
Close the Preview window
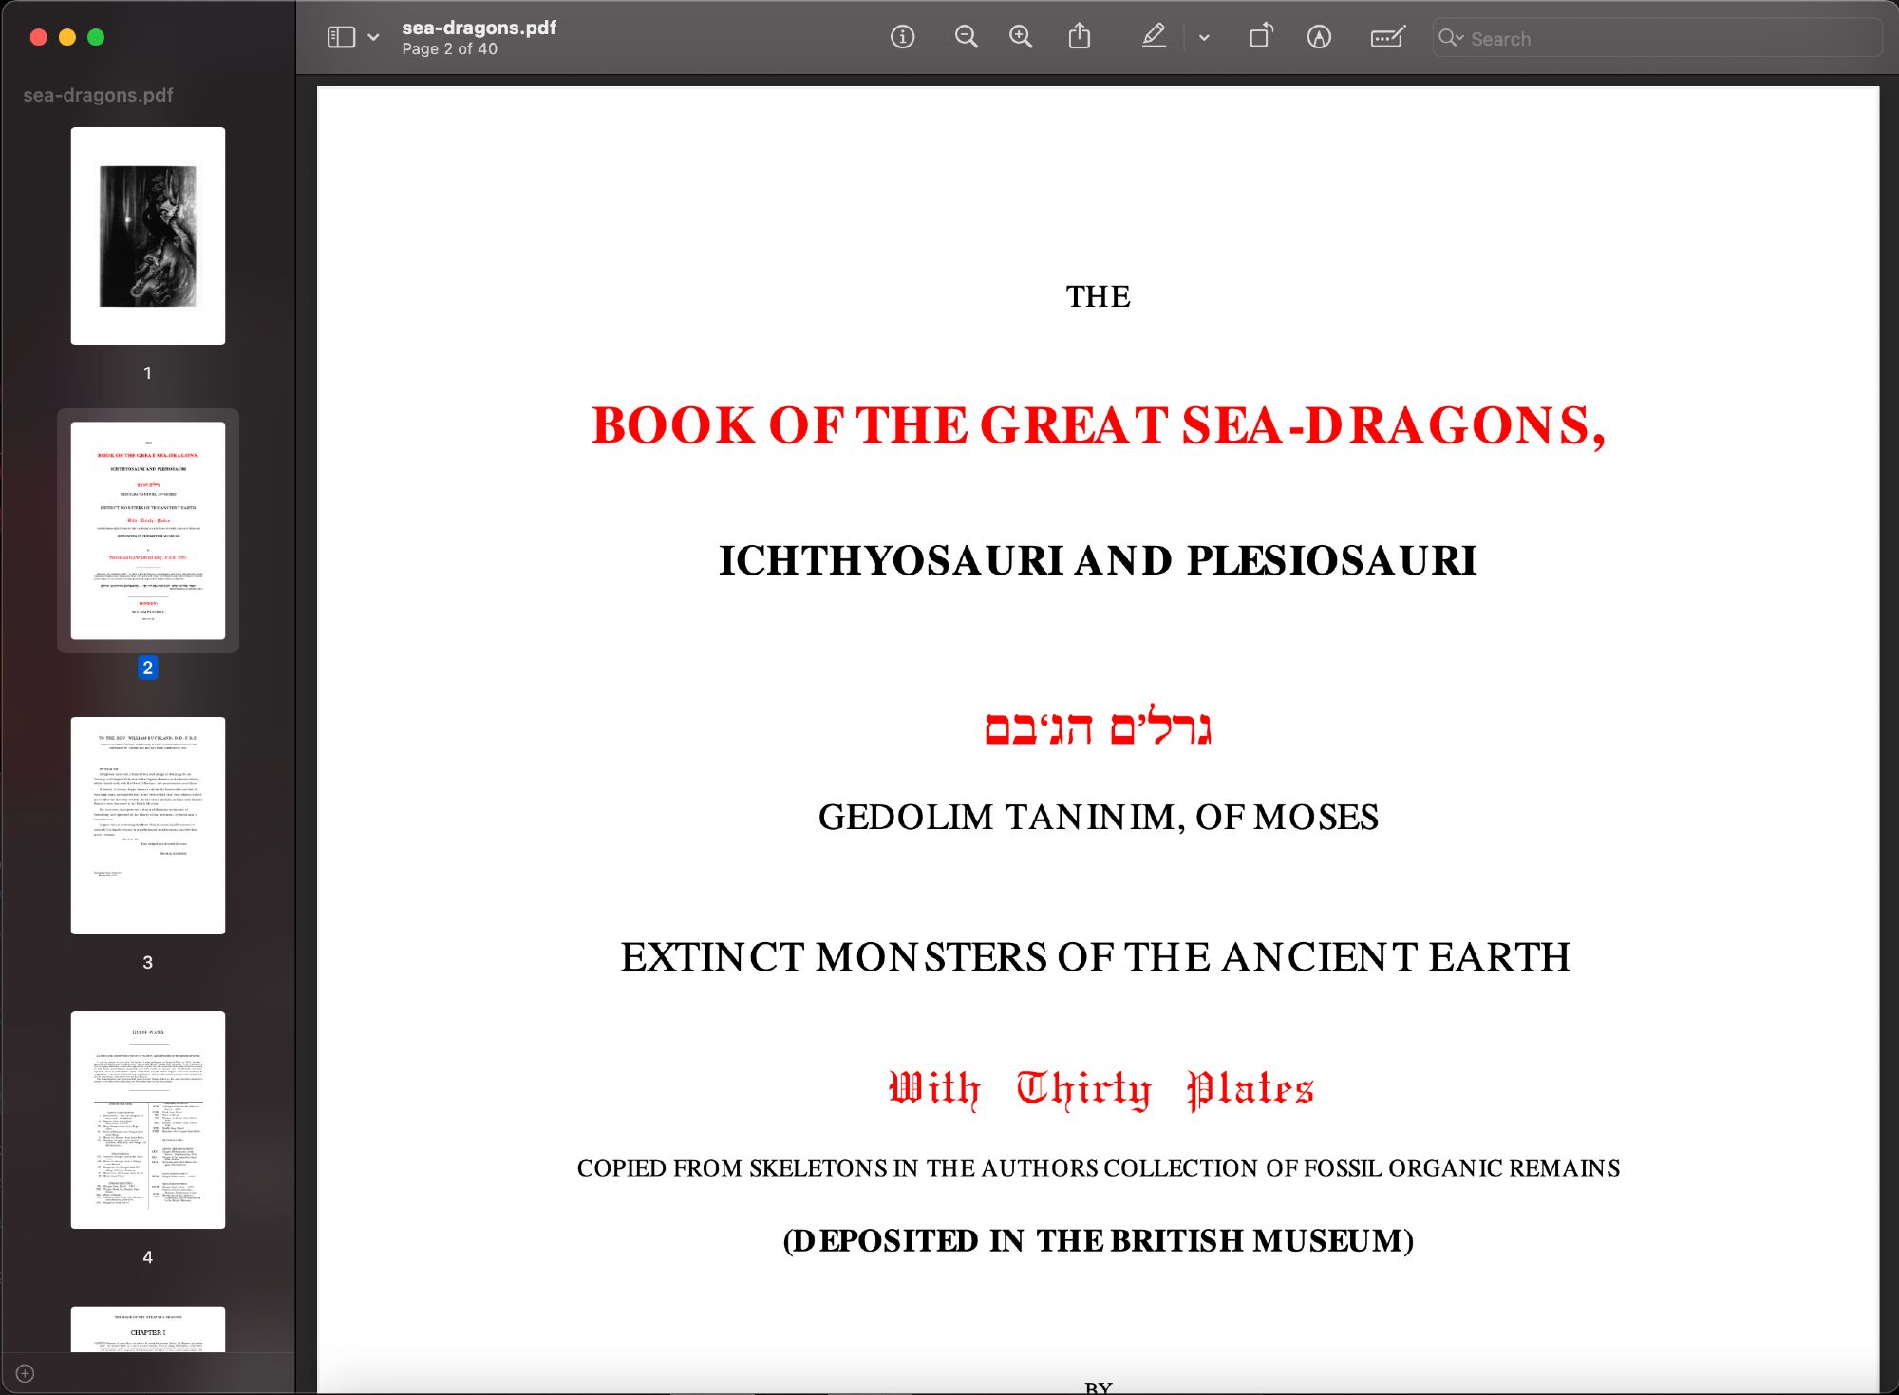39,37
